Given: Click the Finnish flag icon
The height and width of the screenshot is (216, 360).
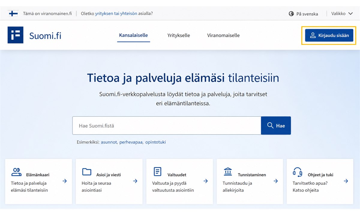Looking at the screenshot, I should pyautogui.click(x=13, y=13).
